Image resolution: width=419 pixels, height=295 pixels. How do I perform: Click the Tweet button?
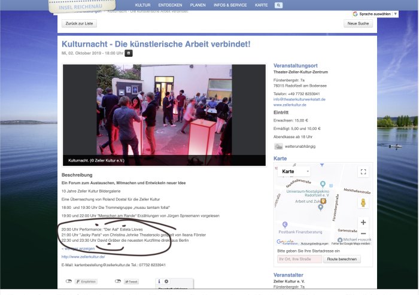132,282
